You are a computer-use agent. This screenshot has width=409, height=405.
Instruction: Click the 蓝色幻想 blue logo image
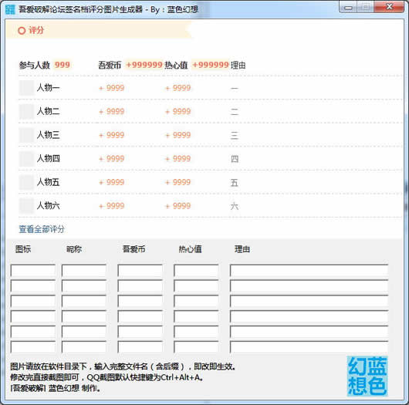[367, 376]
